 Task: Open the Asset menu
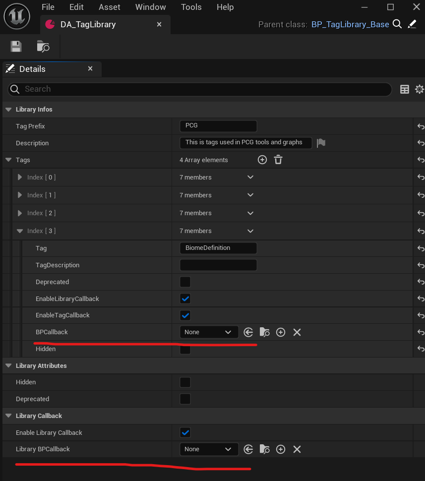[110, 7]
